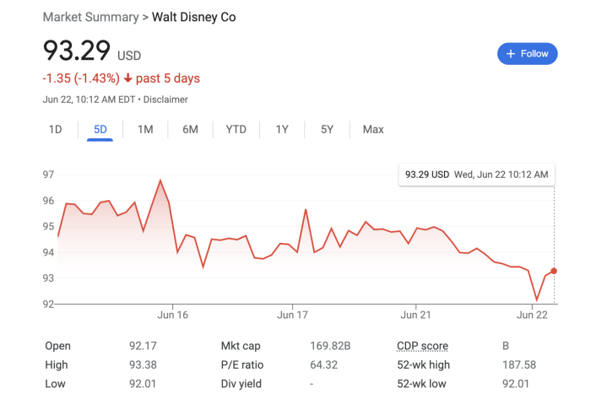The height and width of the screenshot is (399, 591).
Task: Click the 93.29 USD tooltip box
Action: pos(476,175)
